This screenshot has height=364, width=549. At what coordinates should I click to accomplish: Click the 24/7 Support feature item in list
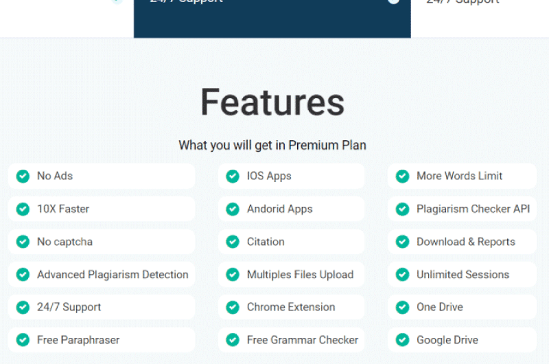[x=102, y=307]
